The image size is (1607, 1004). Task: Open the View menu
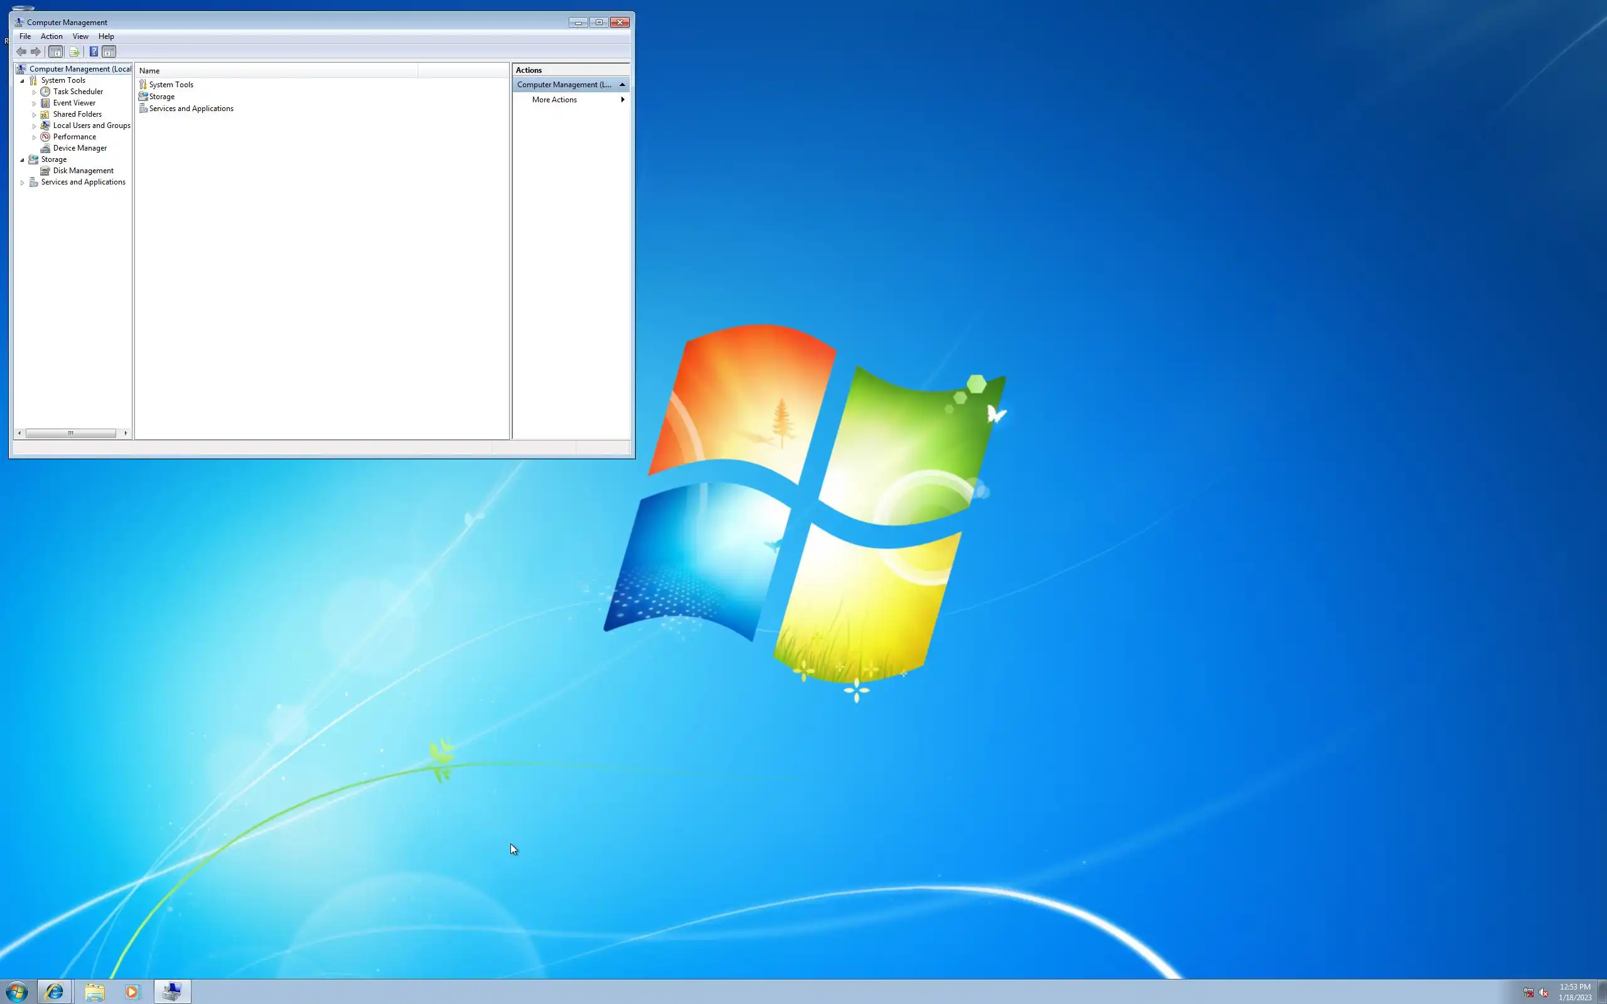pos(80,36)
